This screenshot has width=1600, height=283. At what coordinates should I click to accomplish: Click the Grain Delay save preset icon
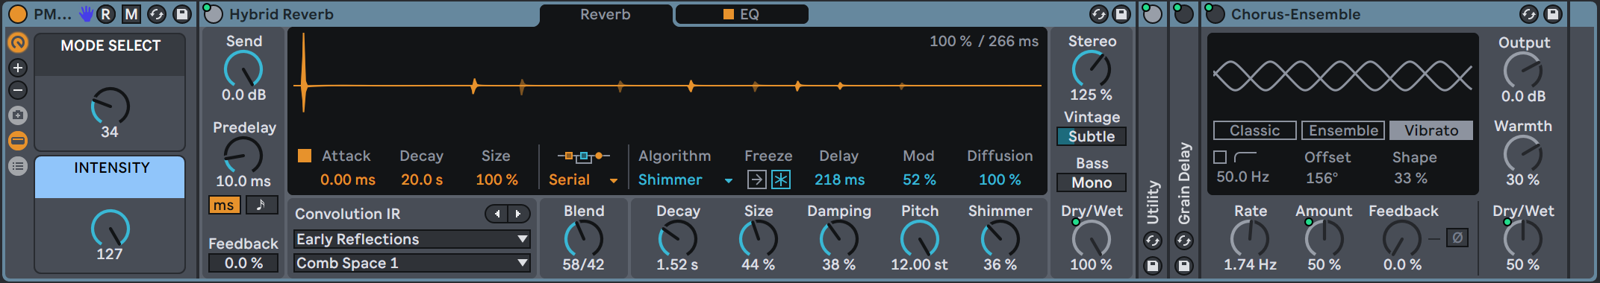point(1184,265)
